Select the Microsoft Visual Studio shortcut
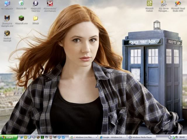This screenshot has width=187, height=140. tap(178, 6)
